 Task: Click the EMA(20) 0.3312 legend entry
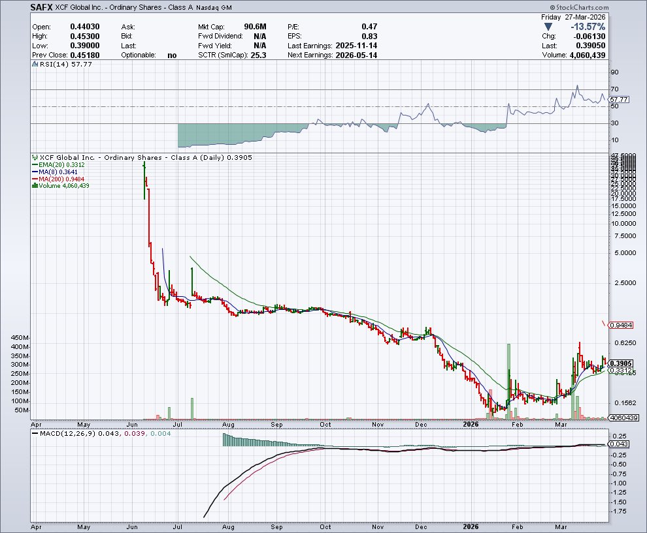point(61,165)
